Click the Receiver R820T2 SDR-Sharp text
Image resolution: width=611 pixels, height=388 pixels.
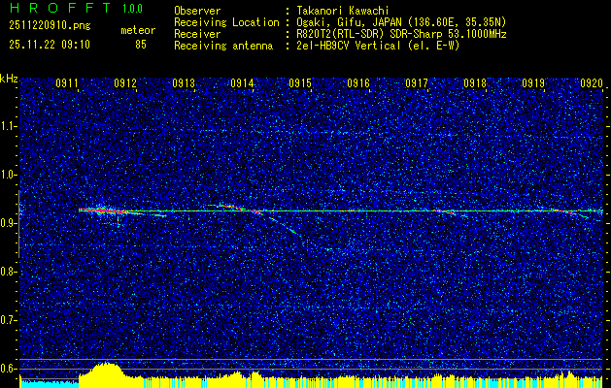[401, 34]
